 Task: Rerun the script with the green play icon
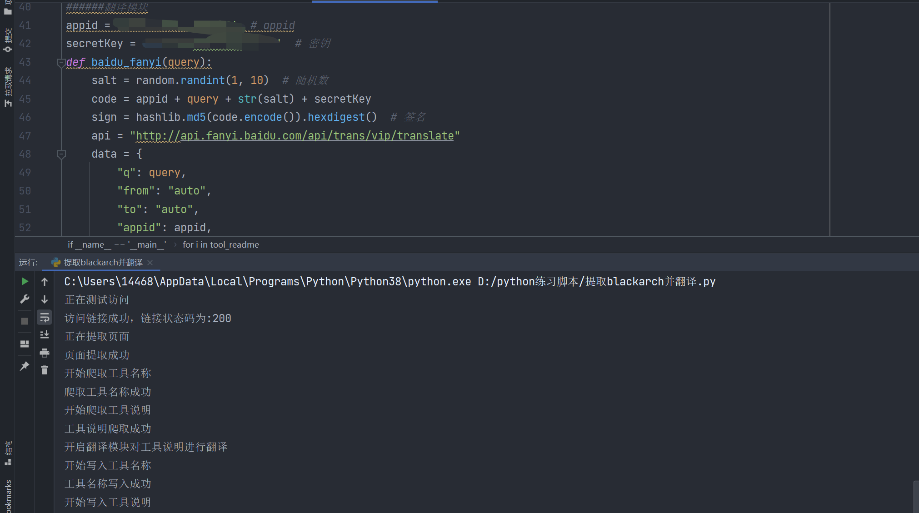[25, 281]
